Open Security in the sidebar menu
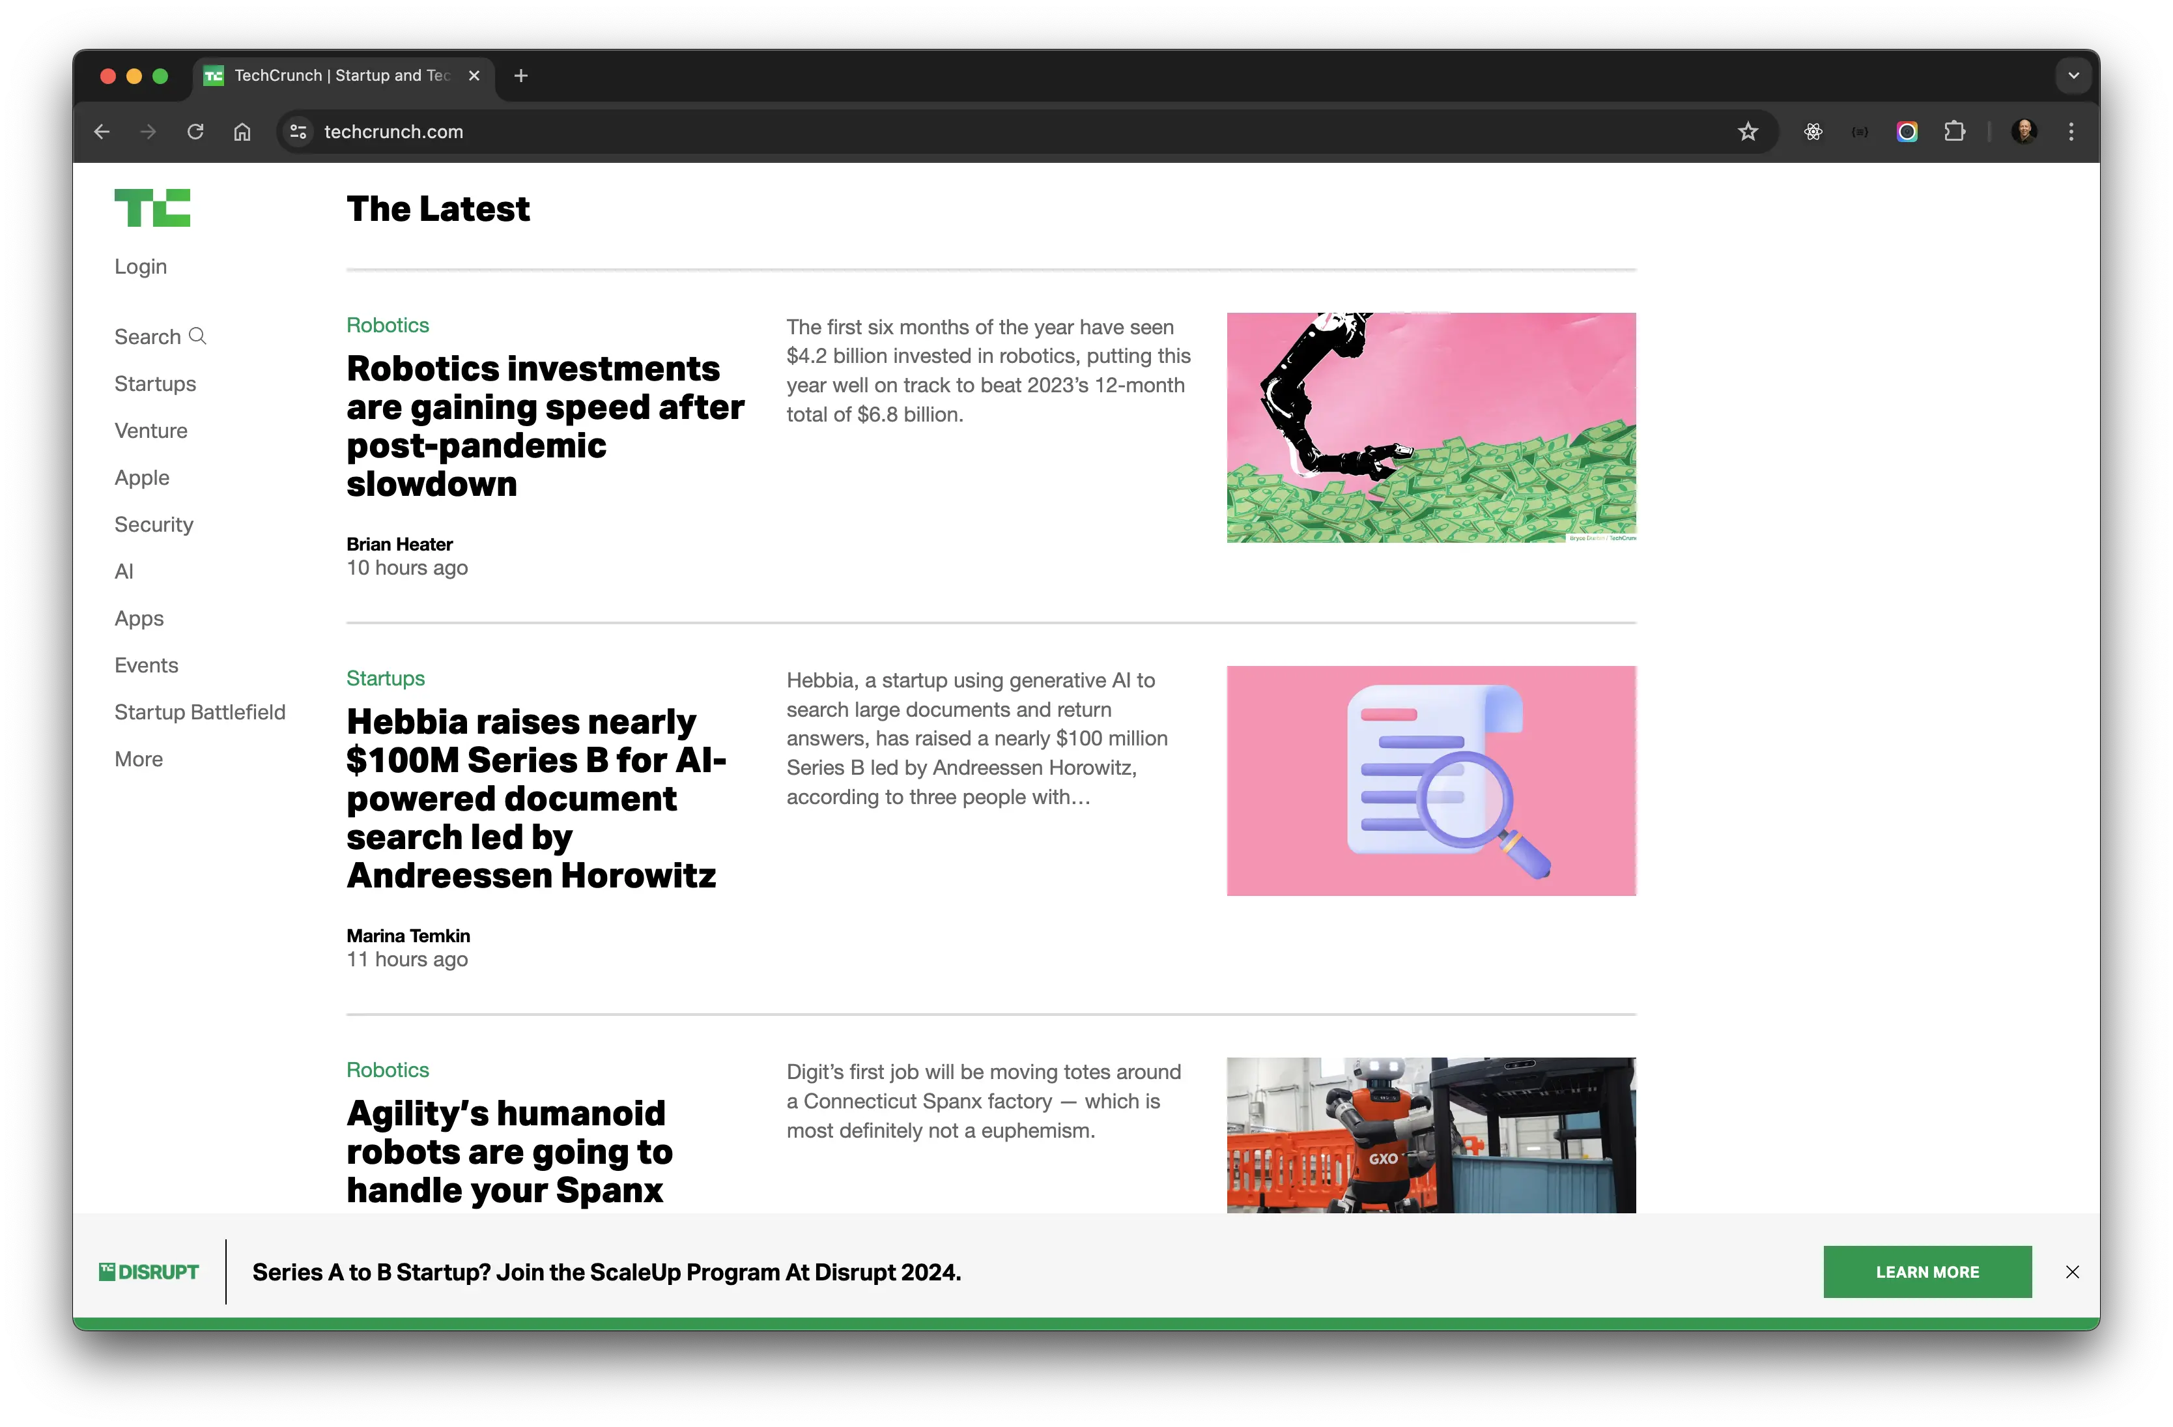 click(x=153, y=525)
